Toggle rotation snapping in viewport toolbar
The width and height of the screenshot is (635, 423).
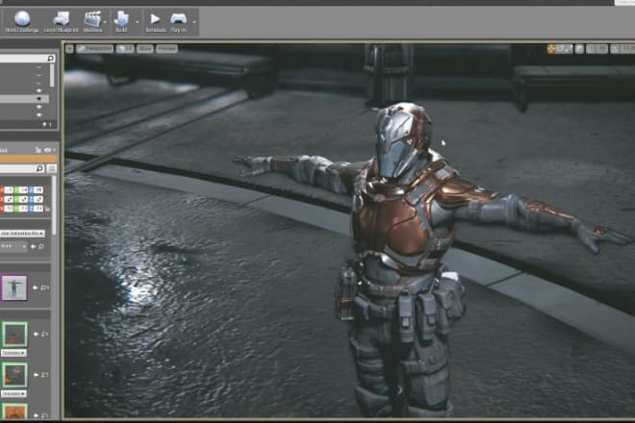click(615, 49)
